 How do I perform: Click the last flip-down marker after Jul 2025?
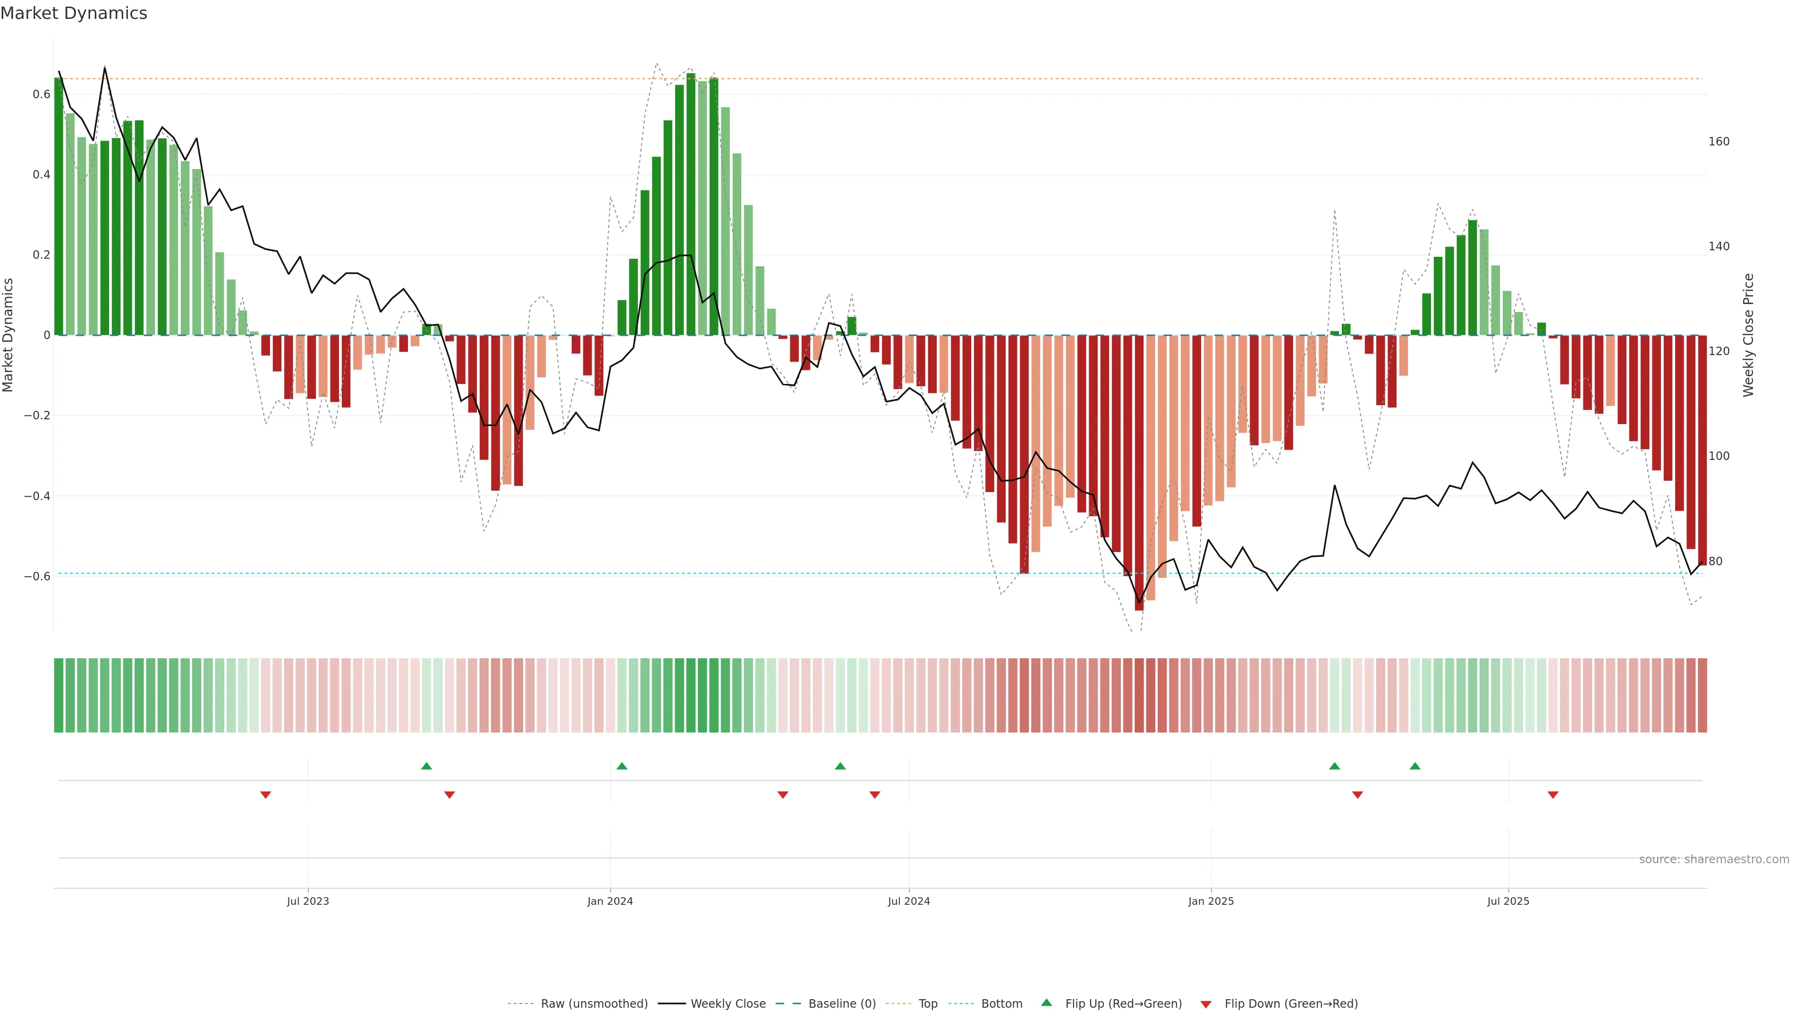[x=1552, y=795]
